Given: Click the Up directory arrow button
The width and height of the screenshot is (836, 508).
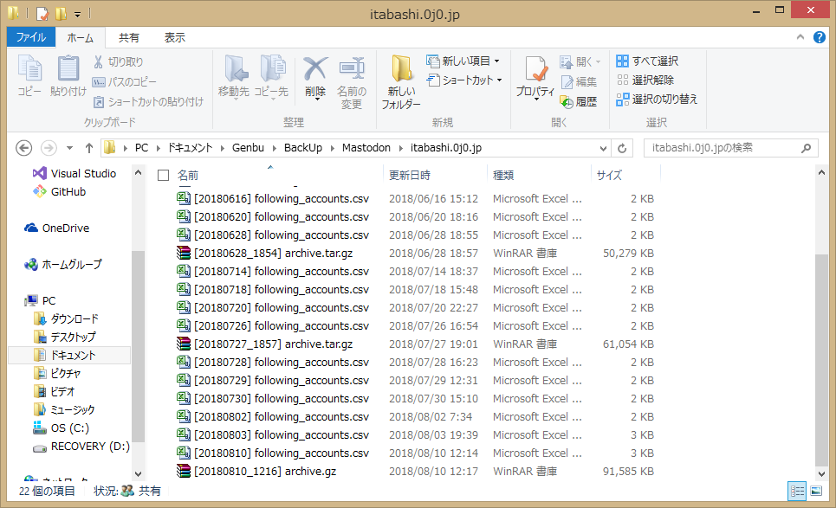Looking at the screenshot, I should [x=88, y=148].
